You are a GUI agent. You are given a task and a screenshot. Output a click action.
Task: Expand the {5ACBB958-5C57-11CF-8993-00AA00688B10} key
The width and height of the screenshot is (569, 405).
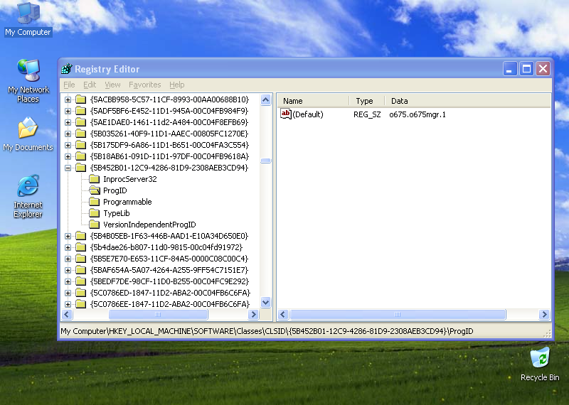(68, 99)
